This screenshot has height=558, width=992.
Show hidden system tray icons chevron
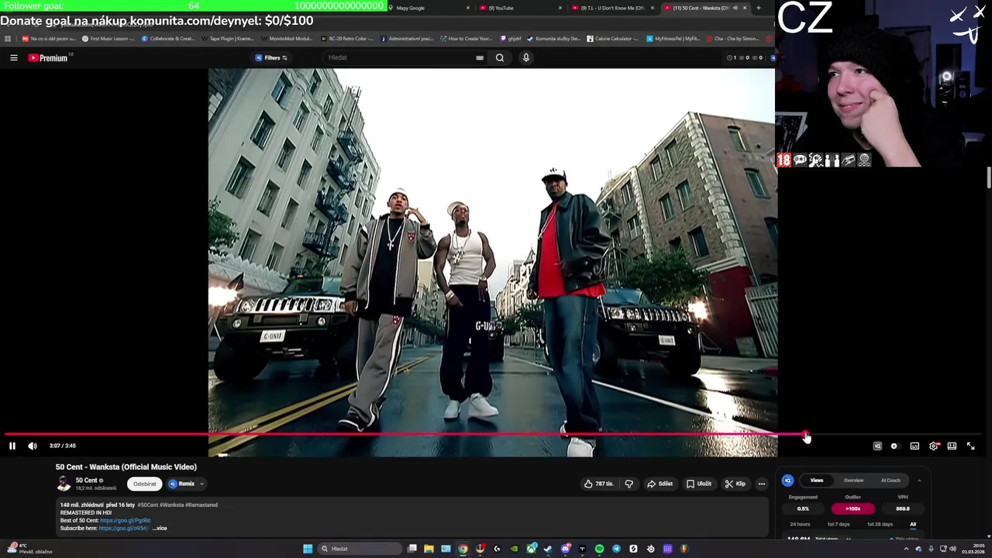point(906,549)
